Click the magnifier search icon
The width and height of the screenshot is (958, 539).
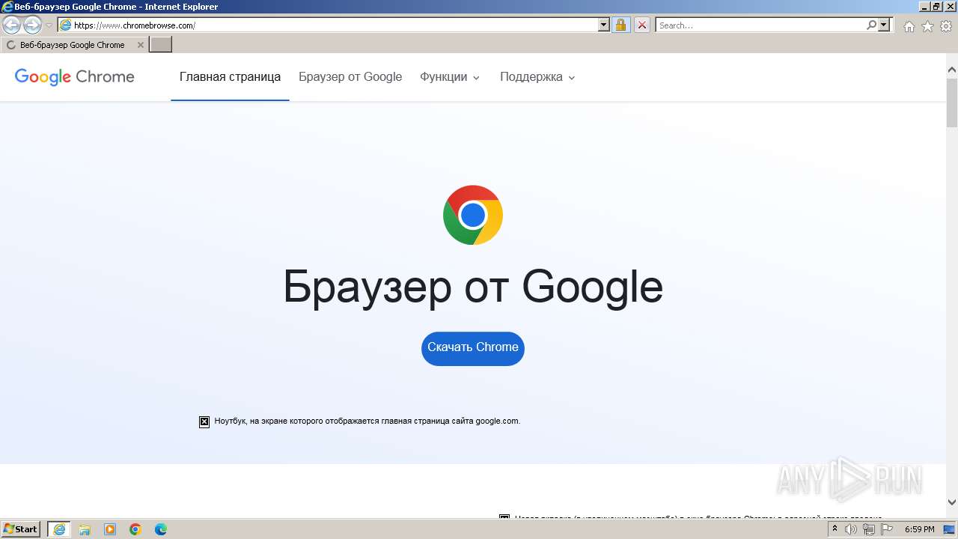872,25
